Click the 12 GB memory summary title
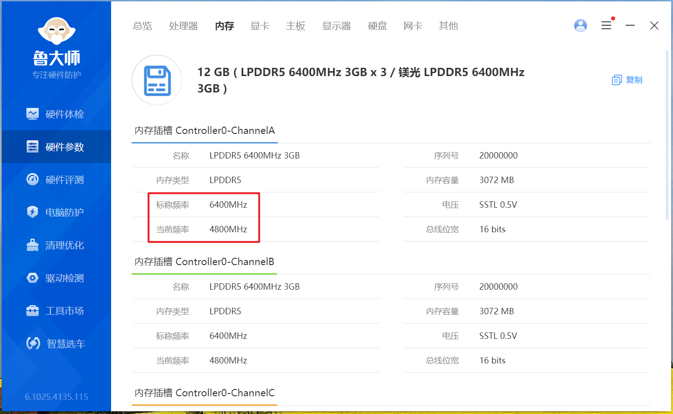 (x=361, y=80)
